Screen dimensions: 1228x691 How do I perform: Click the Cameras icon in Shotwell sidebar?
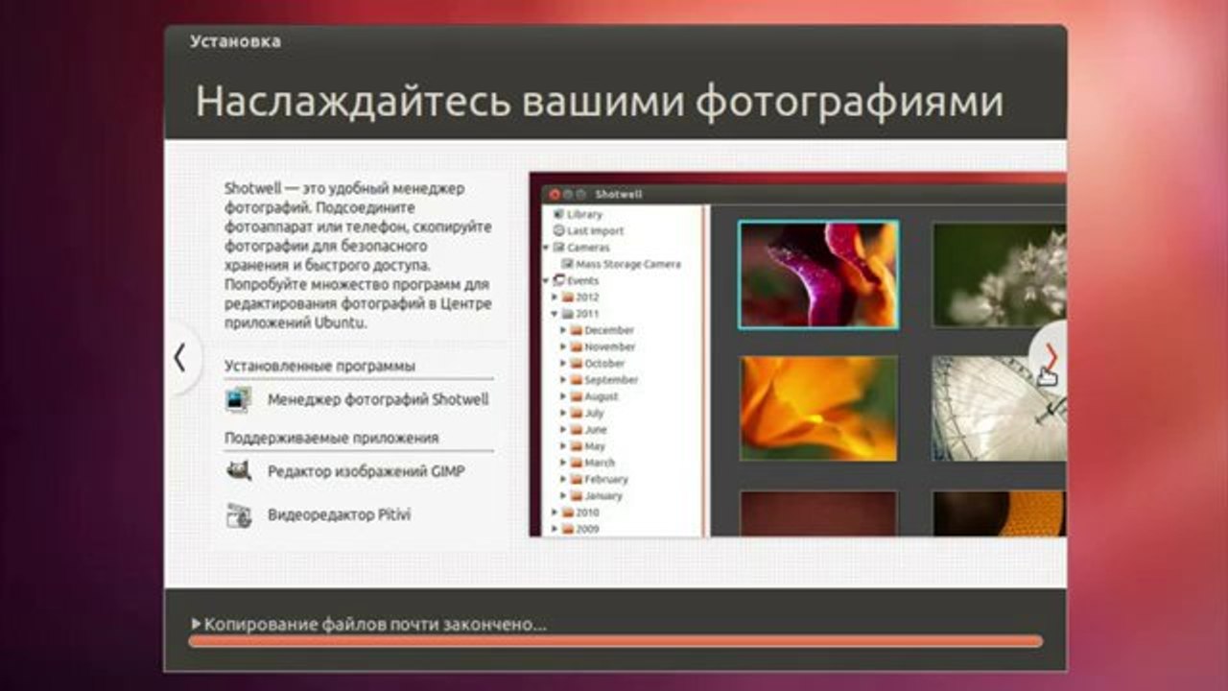point(558,248)
